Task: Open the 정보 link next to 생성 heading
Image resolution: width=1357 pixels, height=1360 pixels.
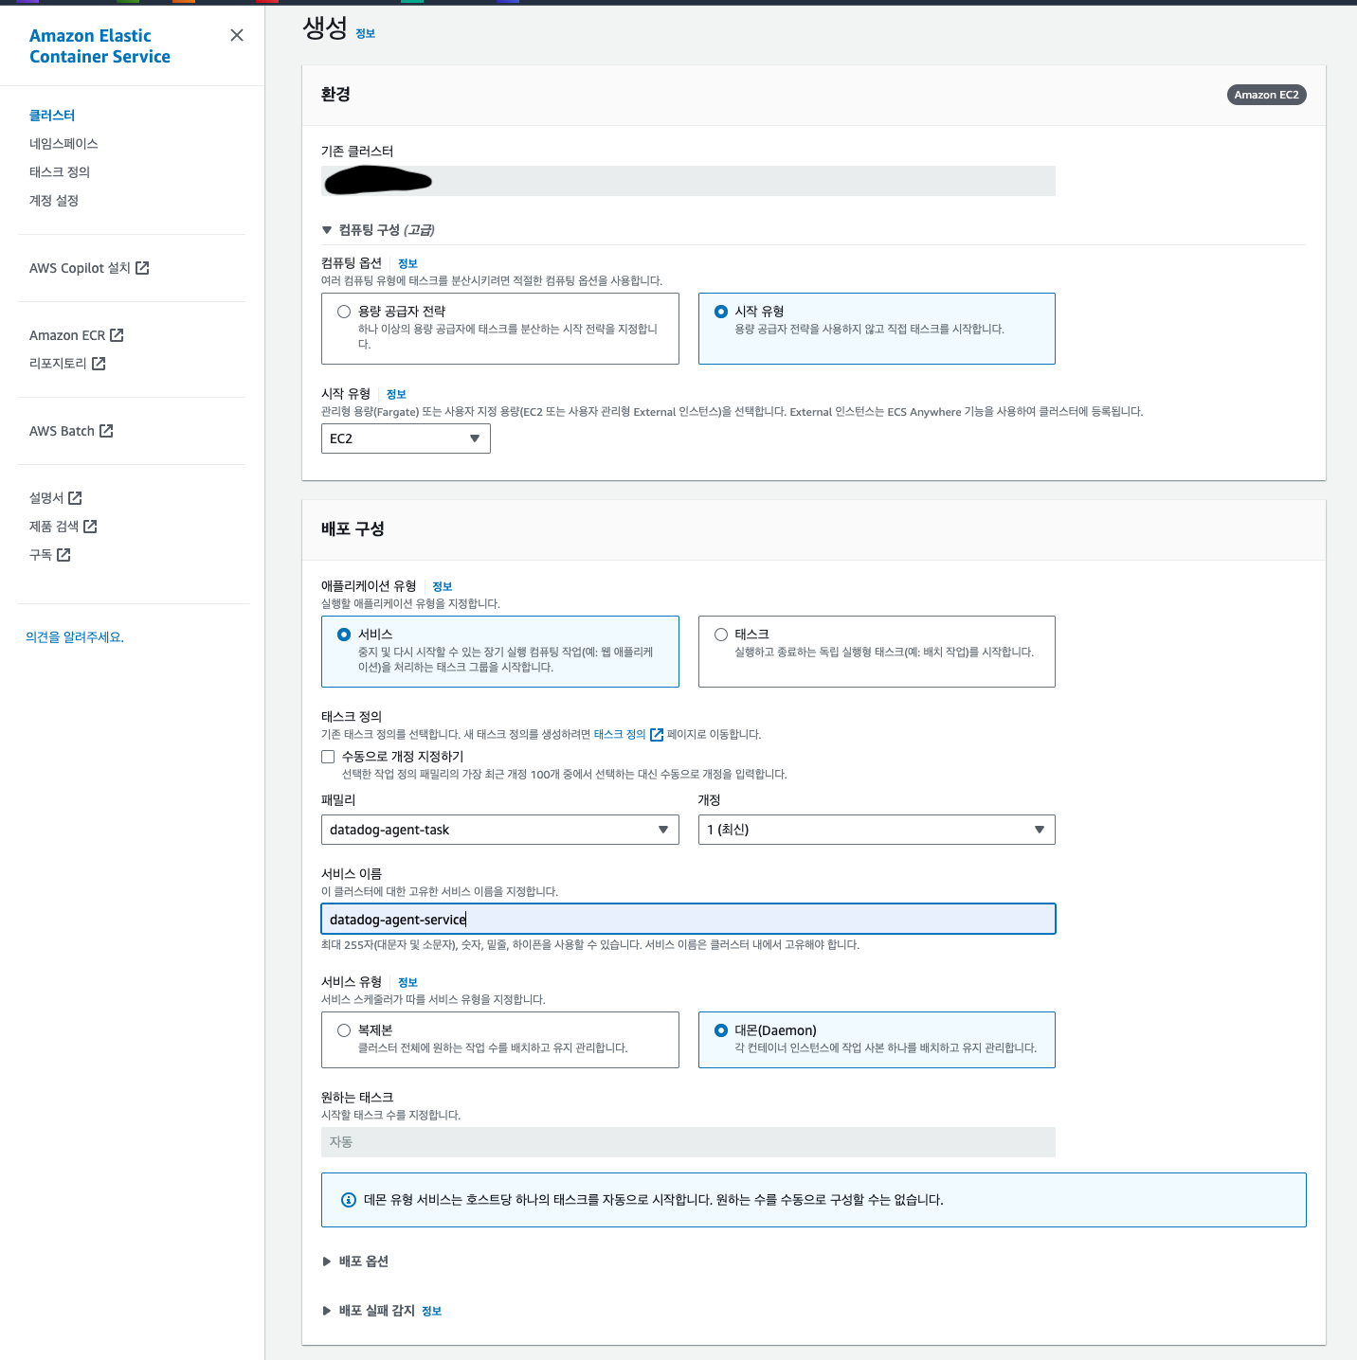Action: (x=366, y=33)
